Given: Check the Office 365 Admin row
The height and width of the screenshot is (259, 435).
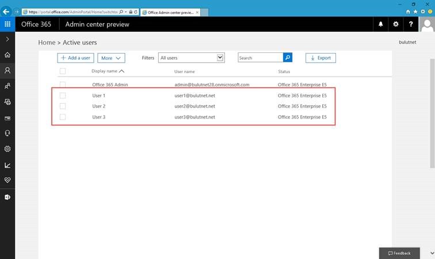Looking at the screenshot, I should (63, 85).
